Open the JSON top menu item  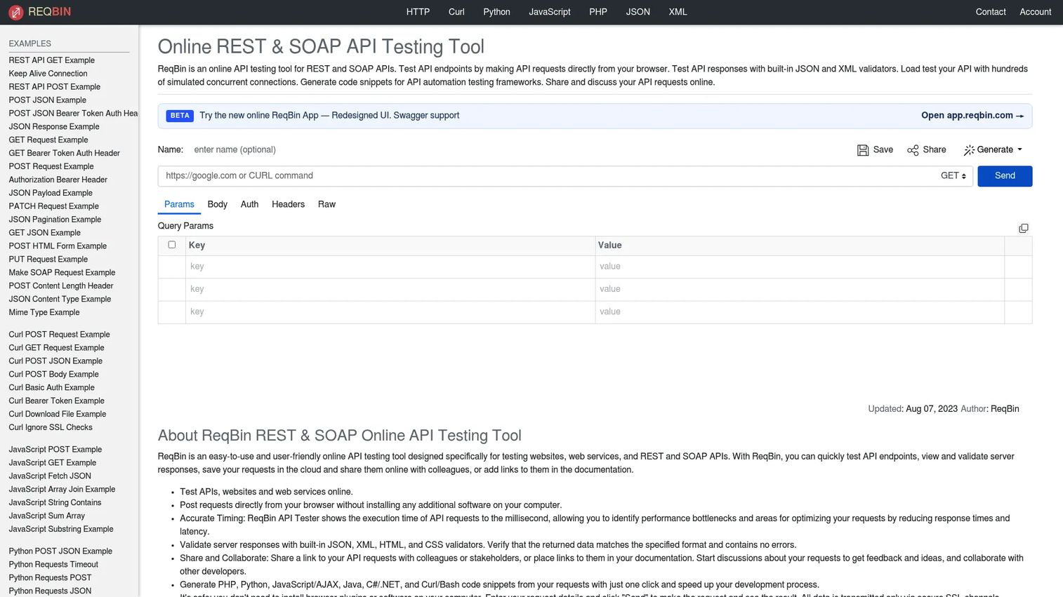coord(638,12)
